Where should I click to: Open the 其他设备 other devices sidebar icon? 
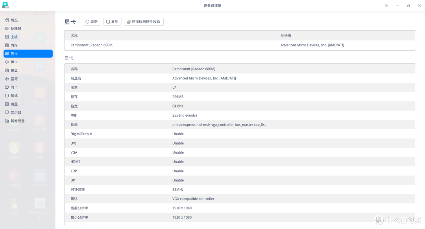click(x=7, y=121)
